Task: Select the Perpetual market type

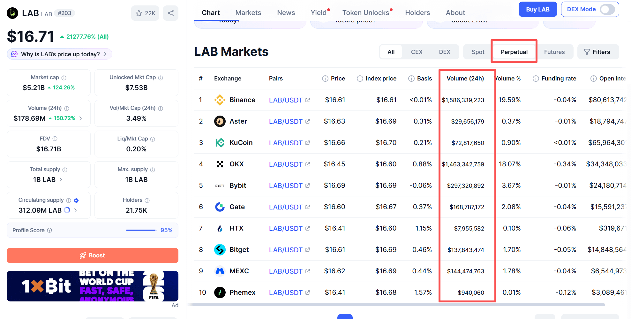Action: pyautogui.click(x=514, y=52)
